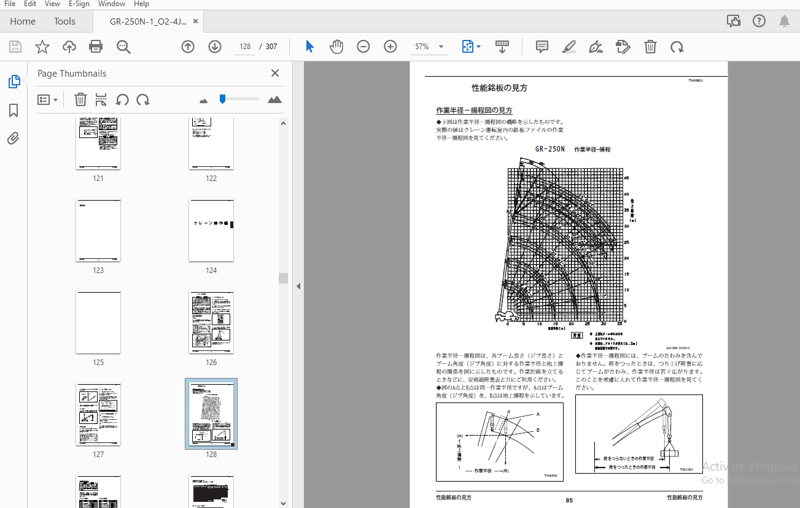Bookmark this file with the star icon
Viewport: 800px width, 508px height.
[42, 47]
